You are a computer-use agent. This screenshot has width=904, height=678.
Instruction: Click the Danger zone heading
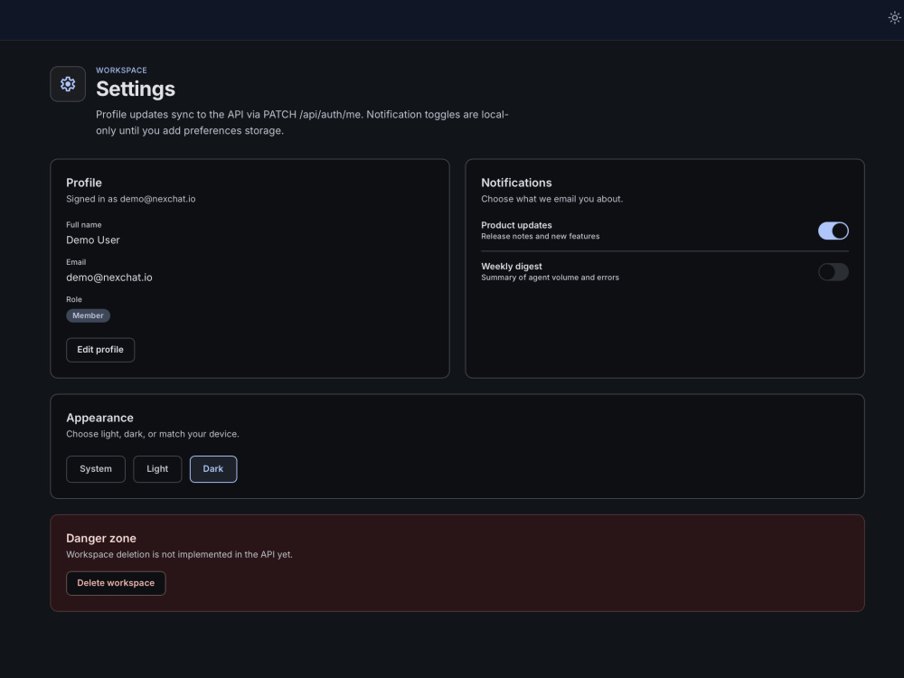(101, 539)
